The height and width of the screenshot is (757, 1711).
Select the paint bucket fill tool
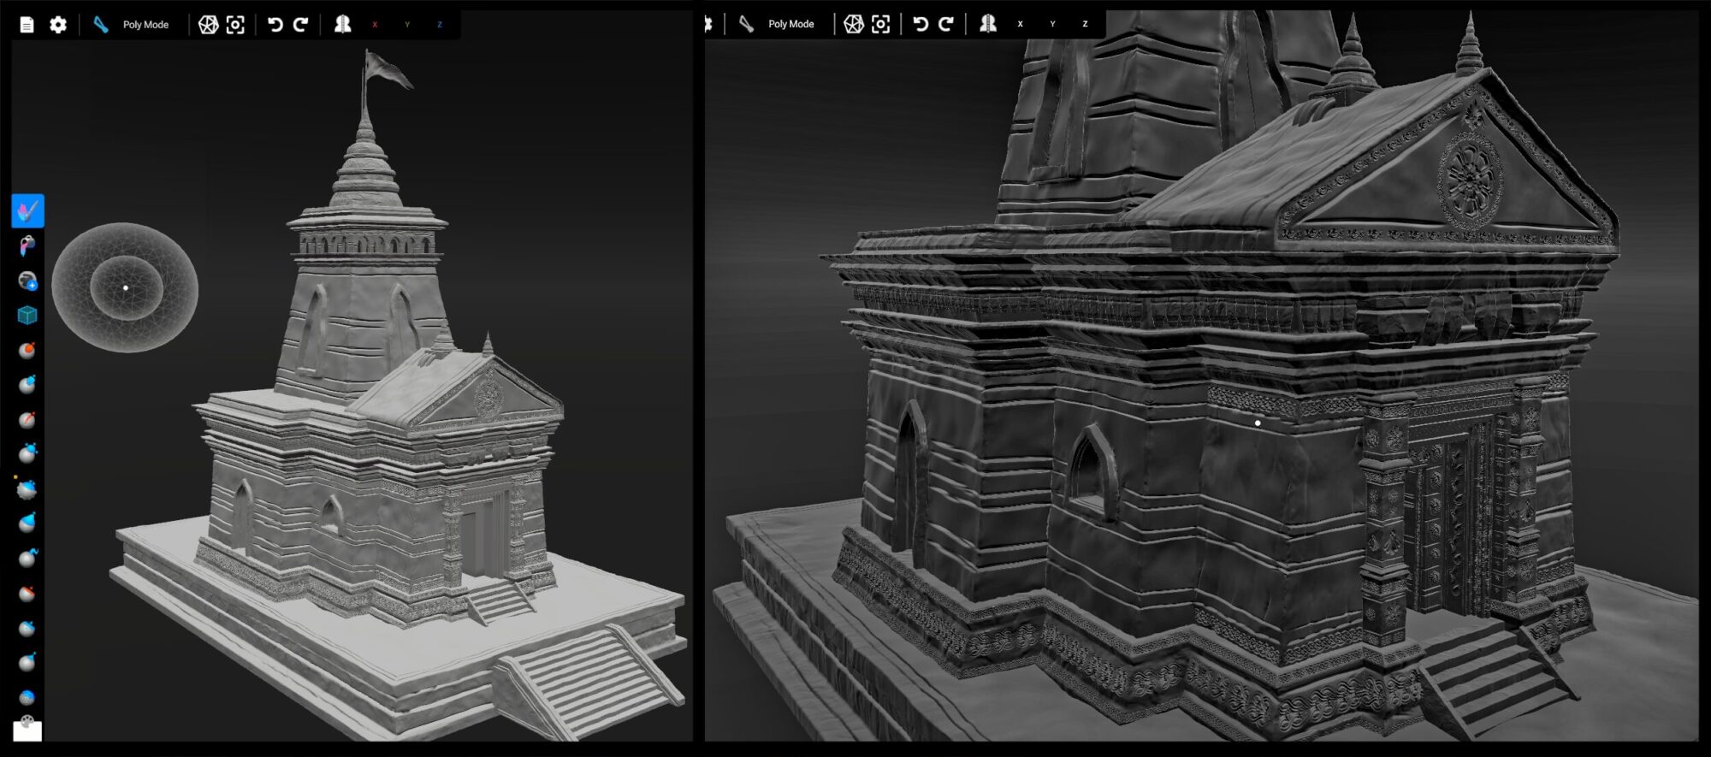pyautogui.click(x=27, y=246)
